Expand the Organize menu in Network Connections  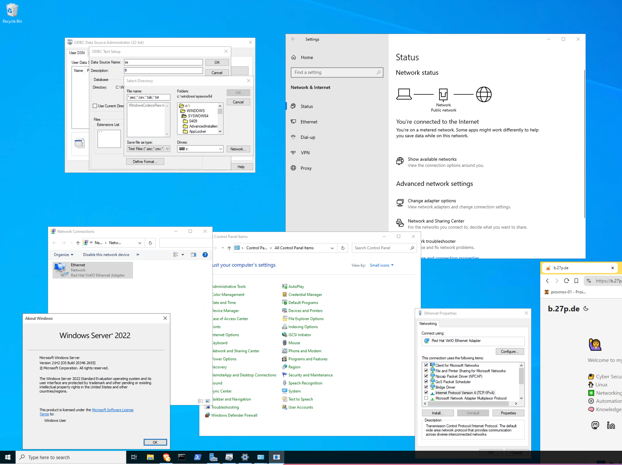tap(63, 255)
